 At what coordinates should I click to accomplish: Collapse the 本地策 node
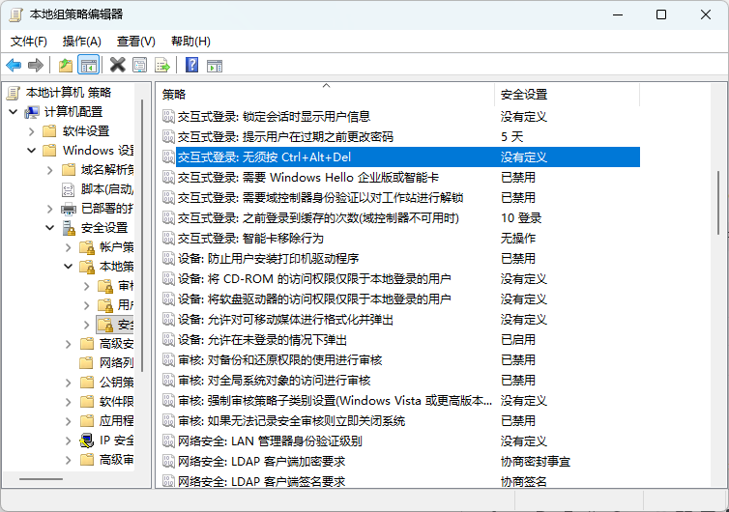point(68,267)
